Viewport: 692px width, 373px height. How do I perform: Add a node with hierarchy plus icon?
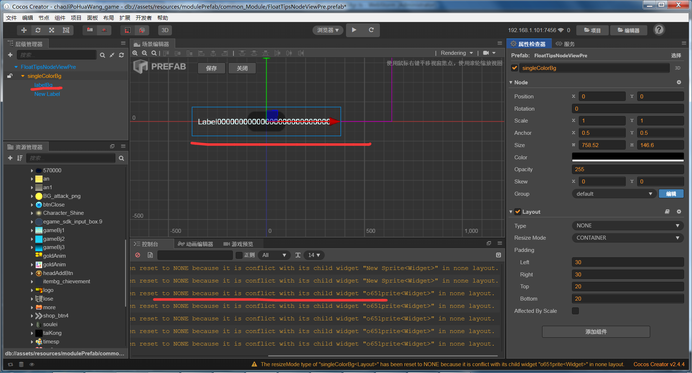10,55
